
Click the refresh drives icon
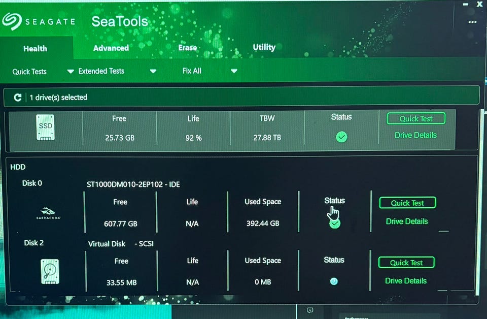click(18, 98)
